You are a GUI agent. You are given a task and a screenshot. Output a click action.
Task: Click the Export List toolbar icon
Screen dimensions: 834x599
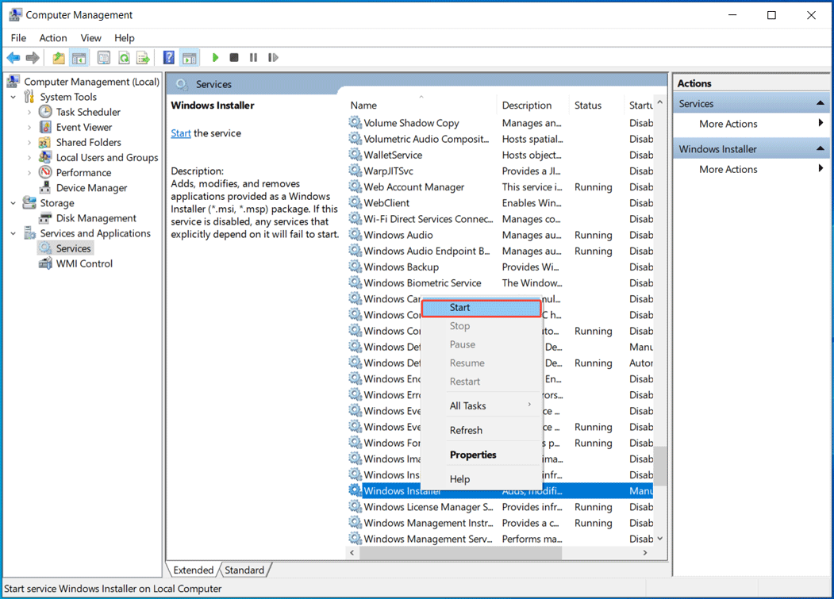pos(144,57)
